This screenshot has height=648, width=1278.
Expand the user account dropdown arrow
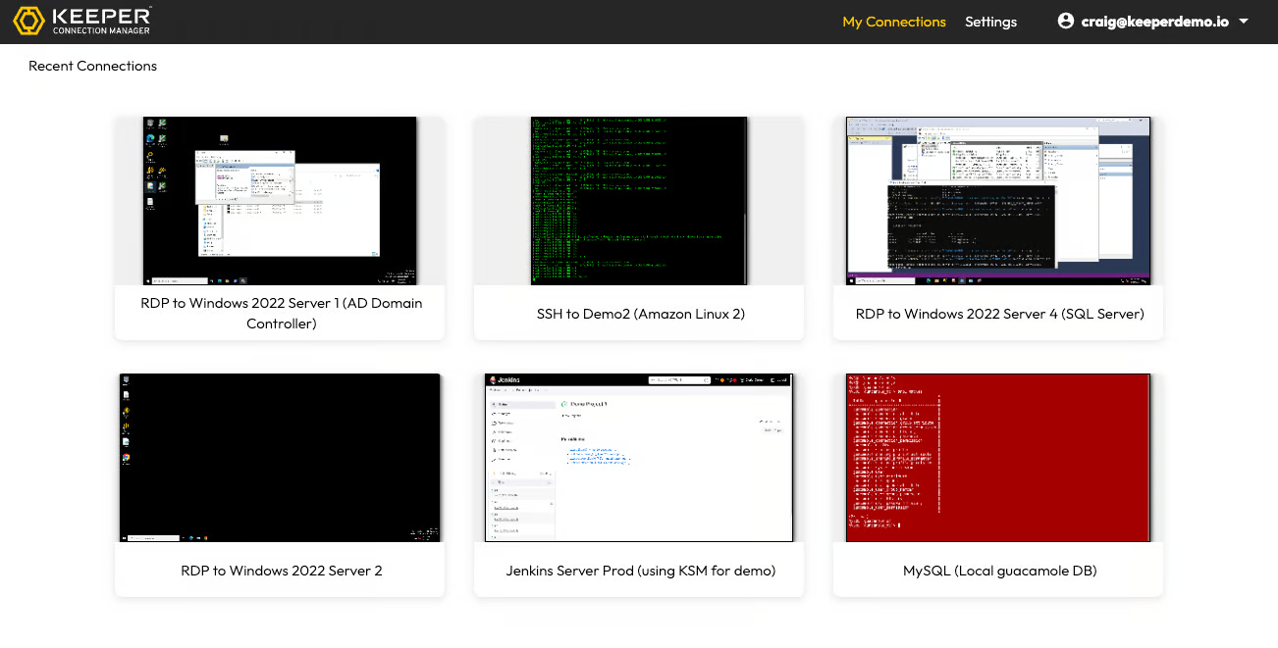point(1244,22)
